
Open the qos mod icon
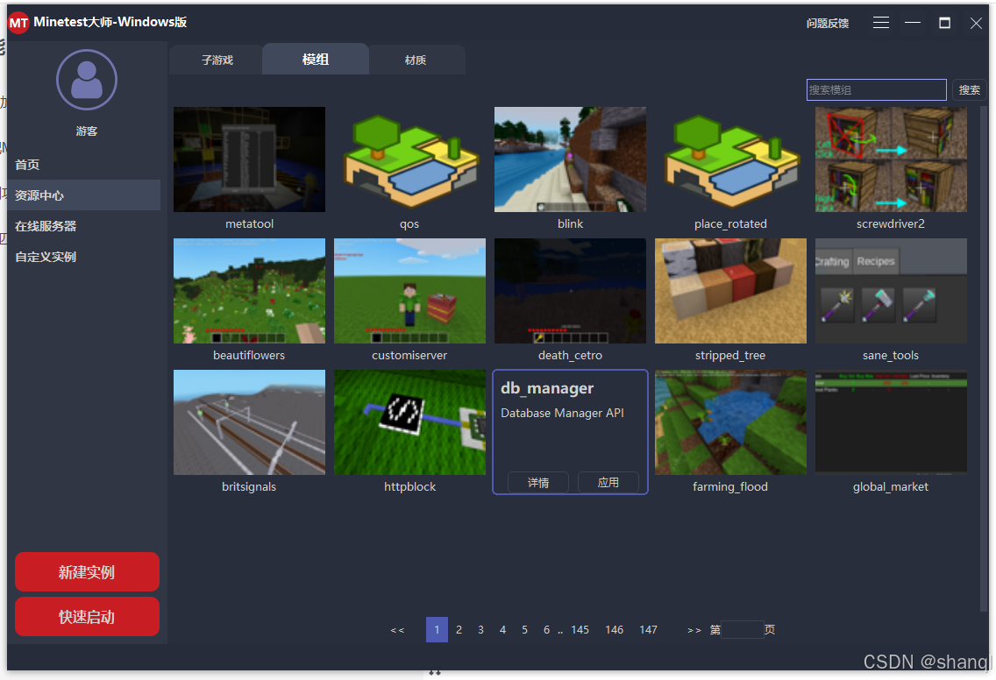[409, 159]
